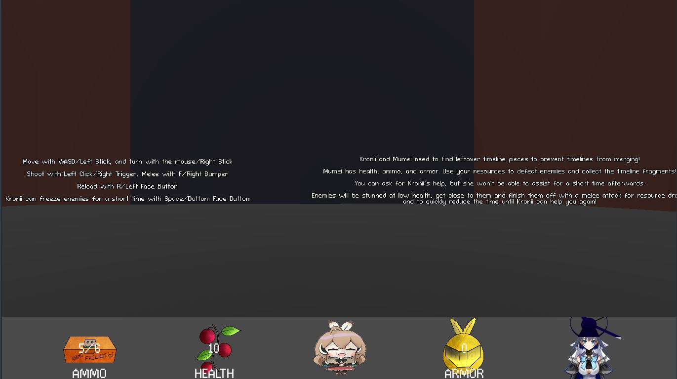Viewport: 677px width, 379px height.
Task: Click the armor value 0
Action: pos(464,348)
